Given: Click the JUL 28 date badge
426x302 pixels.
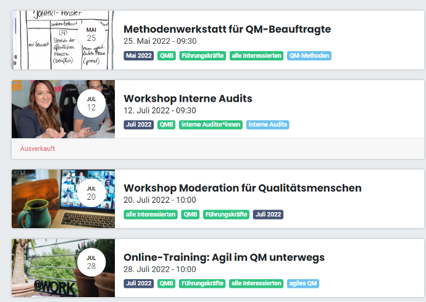Looking at the screenshot, I should (91, 263).
